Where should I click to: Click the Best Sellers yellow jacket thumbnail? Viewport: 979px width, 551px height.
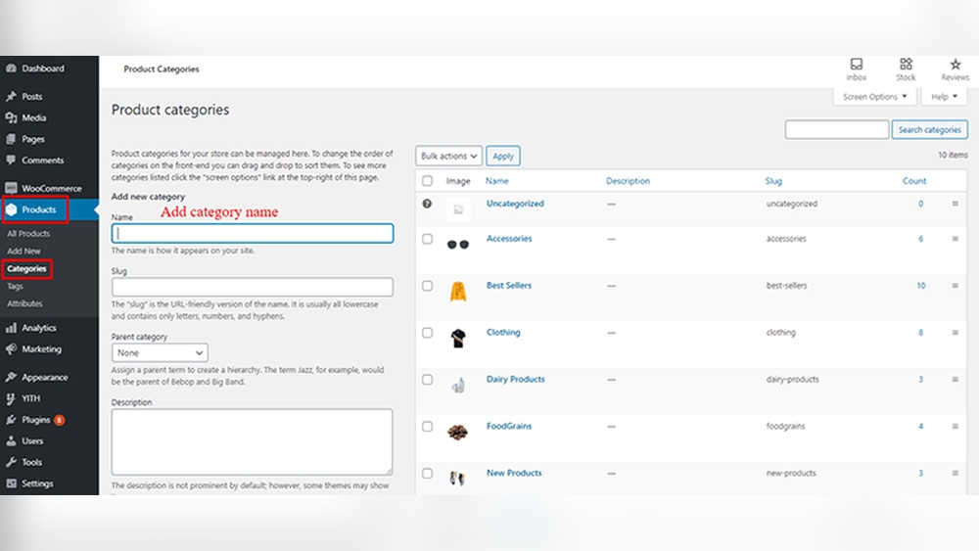tap(457, 292)
